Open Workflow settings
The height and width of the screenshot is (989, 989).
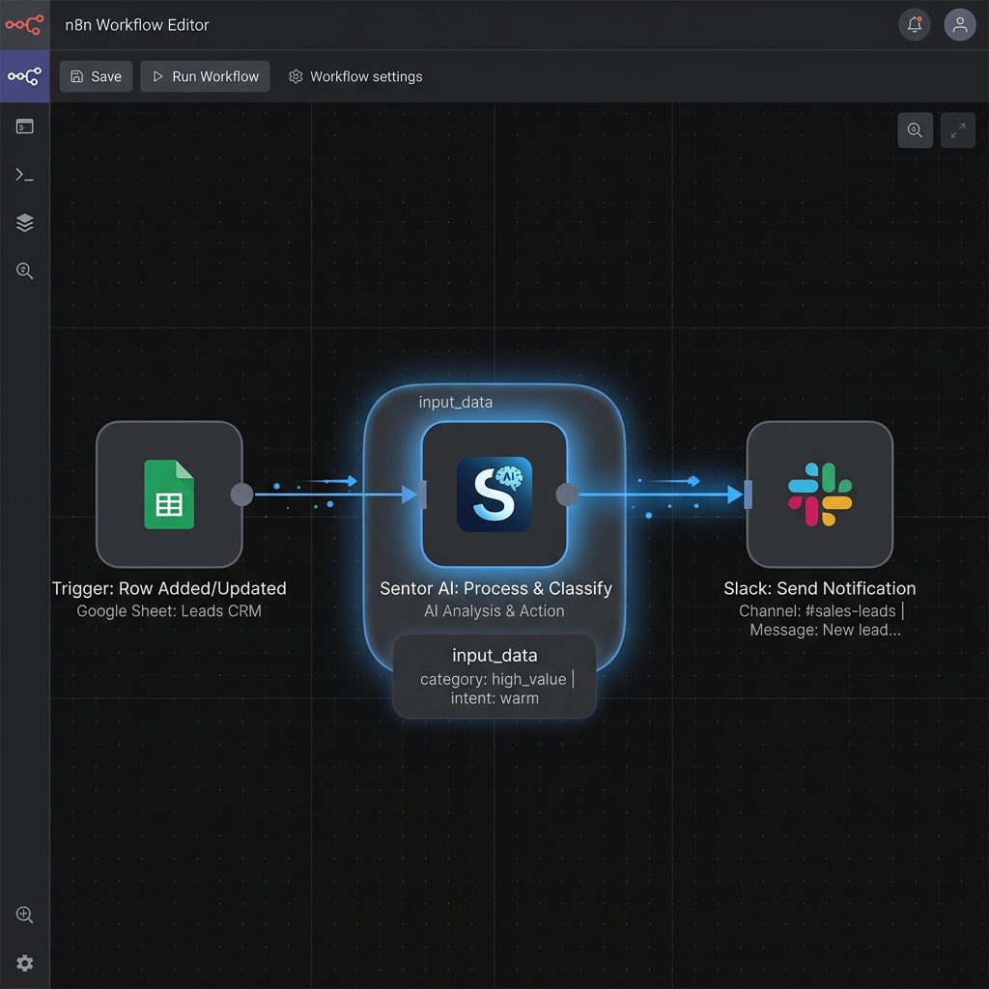point(355,76)
